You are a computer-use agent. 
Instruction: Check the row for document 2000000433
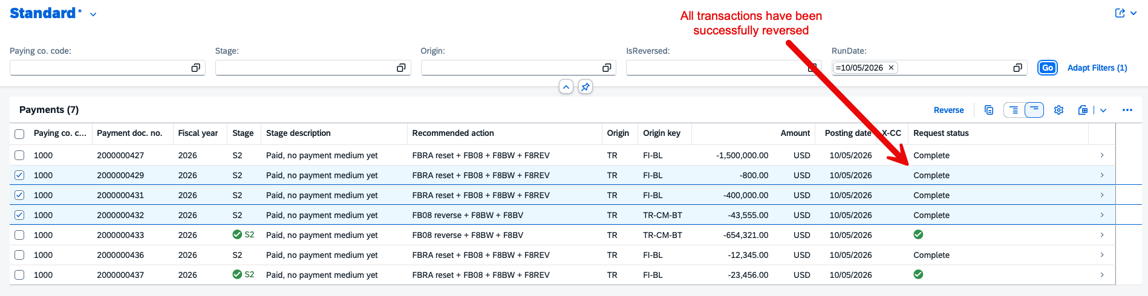(19, 235)
